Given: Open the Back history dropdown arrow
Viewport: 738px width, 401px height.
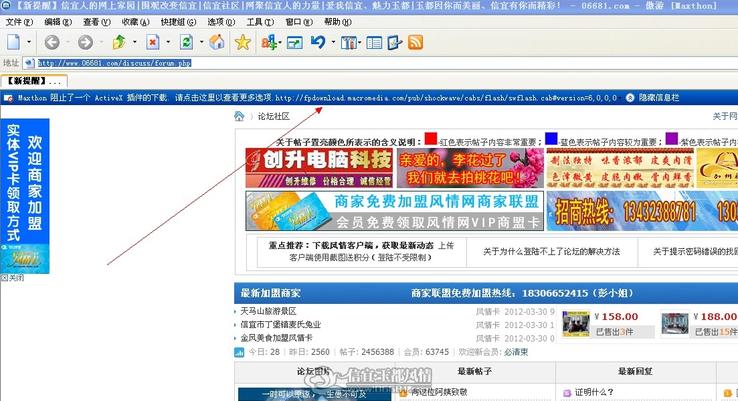Looking at the screenshot, I should (x=68, y=42).
